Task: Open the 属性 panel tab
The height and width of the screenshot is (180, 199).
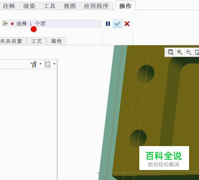Action: click(x=57, y=41)
